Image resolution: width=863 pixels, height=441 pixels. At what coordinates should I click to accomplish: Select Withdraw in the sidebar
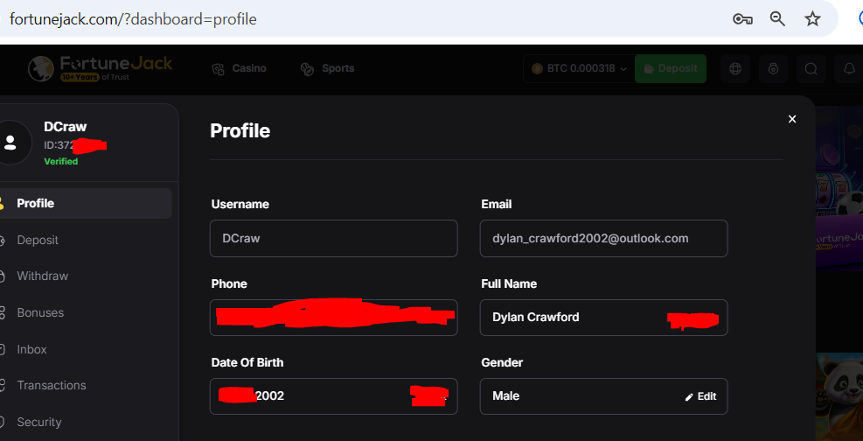coord(42,276)
